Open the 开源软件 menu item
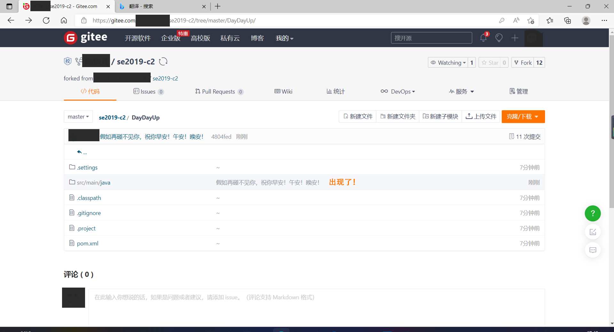Viewport: 614px width, 332px height. click(138, 38)
